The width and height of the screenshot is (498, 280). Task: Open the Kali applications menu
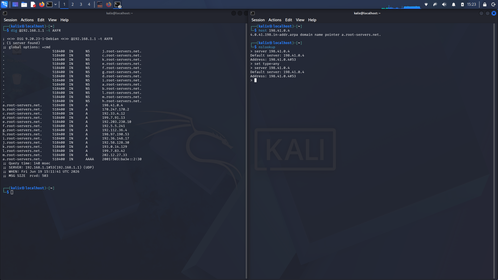point(4,4)
